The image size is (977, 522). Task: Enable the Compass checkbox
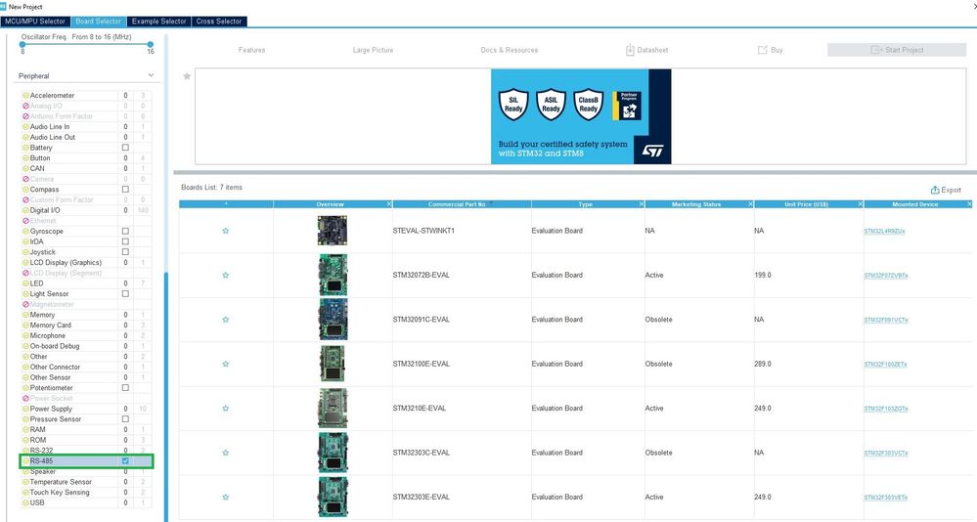click(125, 190)
